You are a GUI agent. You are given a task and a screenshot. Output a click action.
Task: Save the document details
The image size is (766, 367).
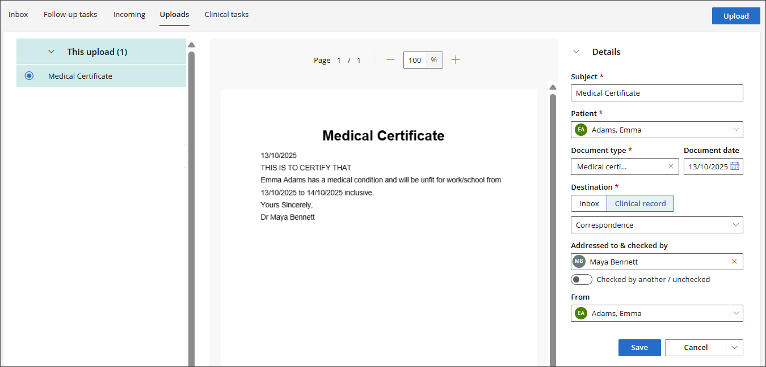639,348
